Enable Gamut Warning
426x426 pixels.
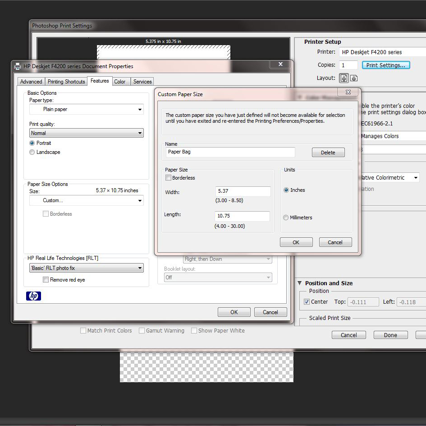(x=142, y=330)
